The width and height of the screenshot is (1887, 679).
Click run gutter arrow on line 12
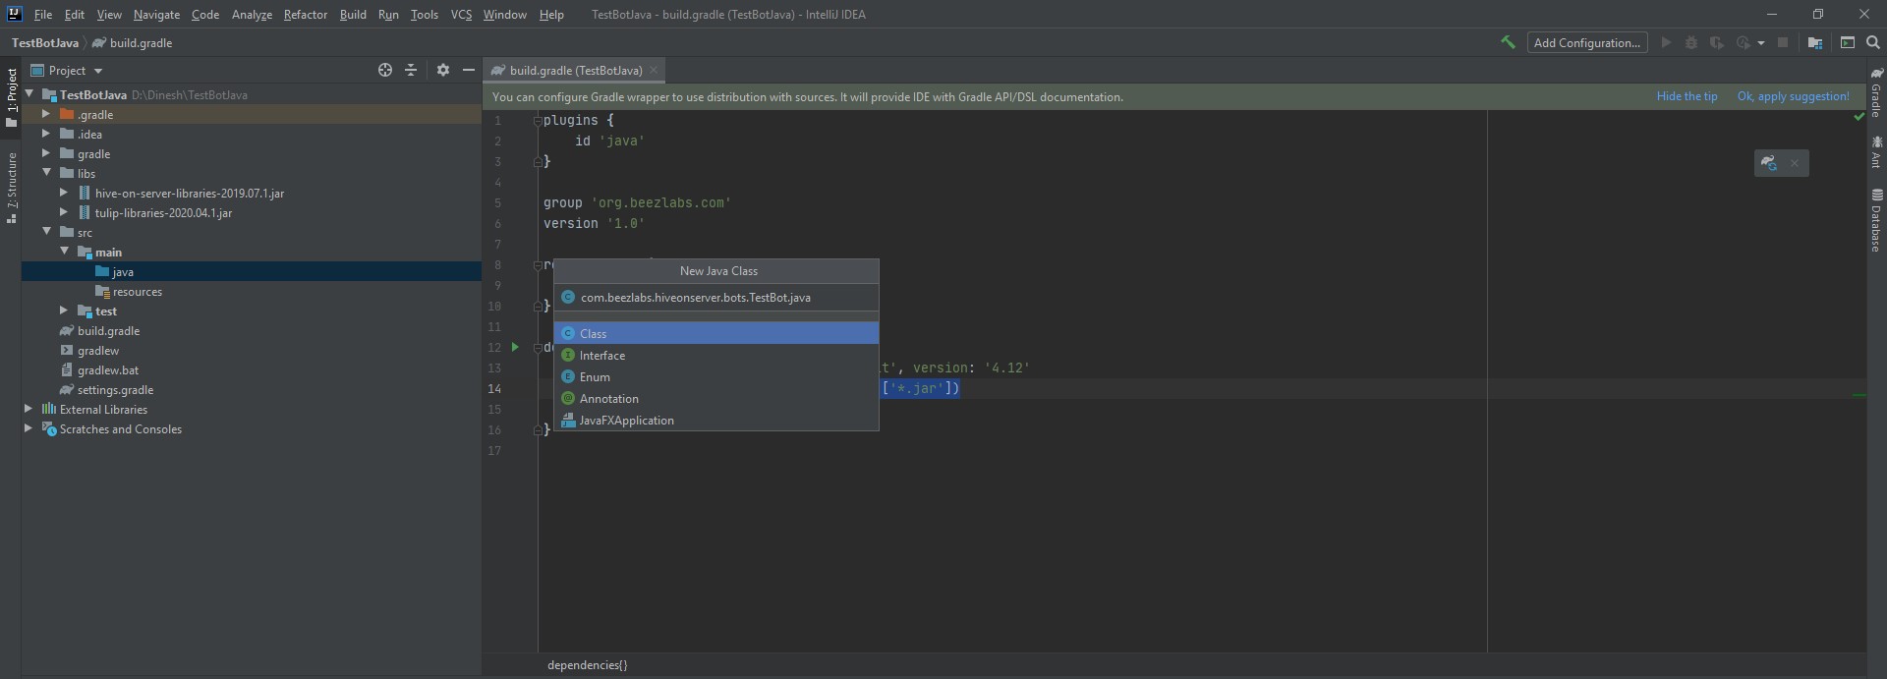pyautogui.click(x=515, y=347)
